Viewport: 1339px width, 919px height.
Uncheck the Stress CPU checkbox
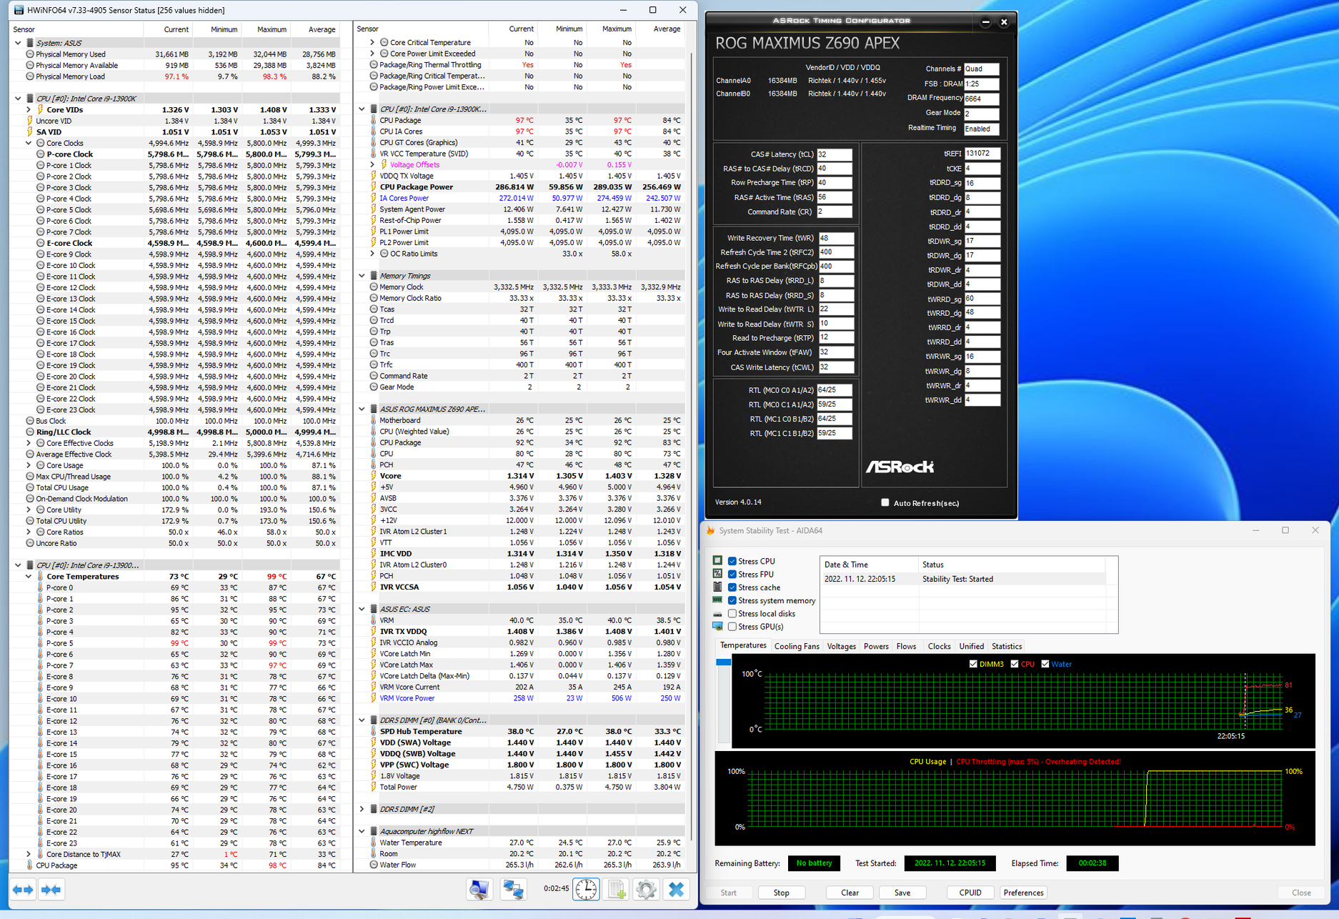(x=732, y=561)
